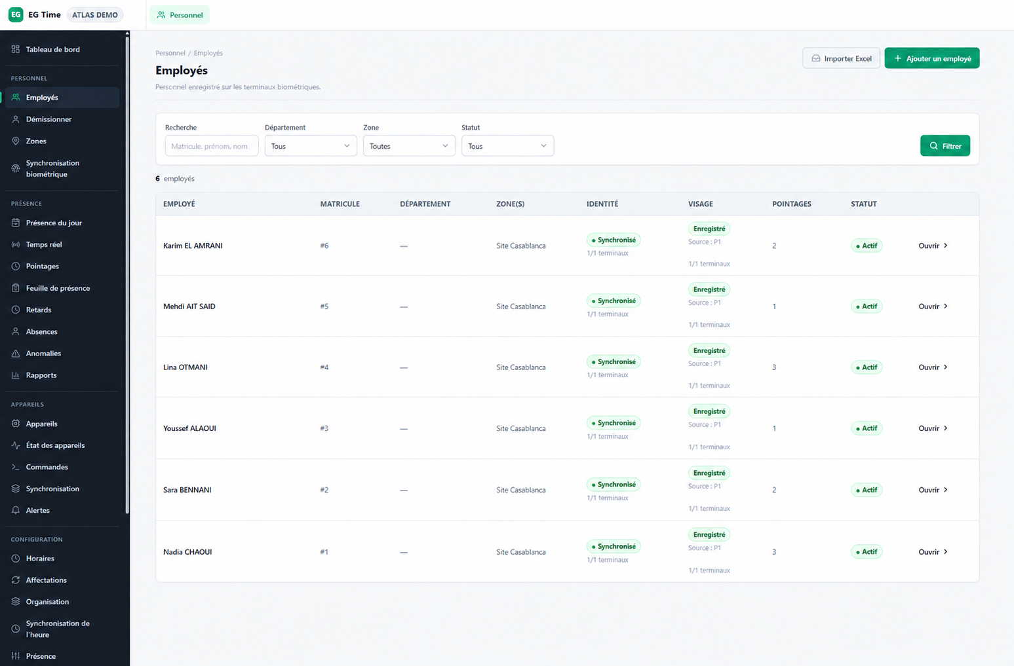Click the MATRICULE column header
Screen dimensions: 1014x666
coord(340,204)
